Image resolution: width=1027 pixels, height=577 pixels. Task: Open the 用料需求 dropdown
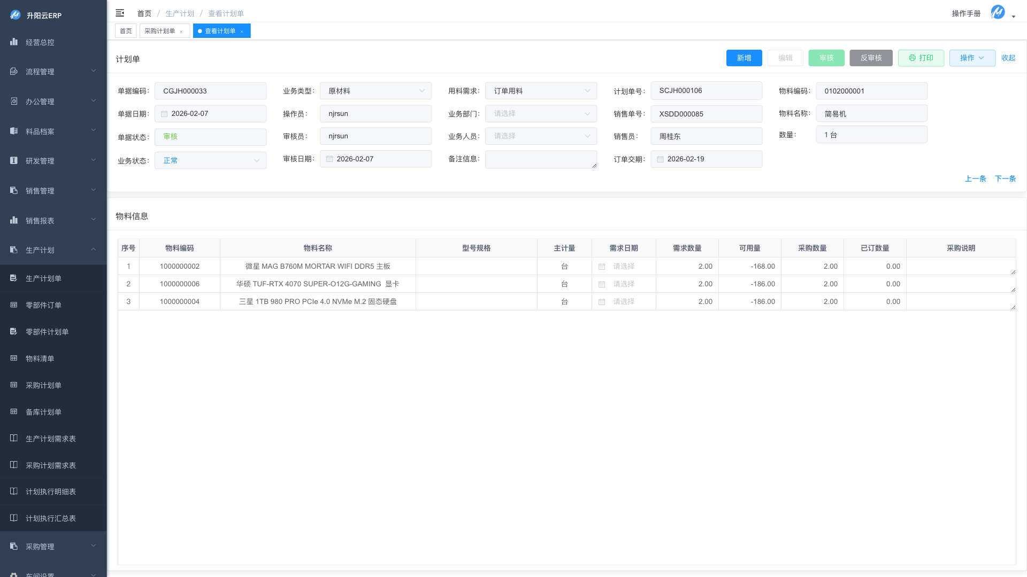[x=541, y=91]
